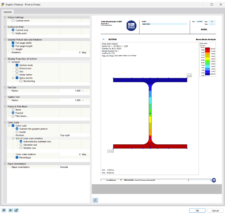
Task: Collapse the Paper Orientation group
Action: (5, 164)
